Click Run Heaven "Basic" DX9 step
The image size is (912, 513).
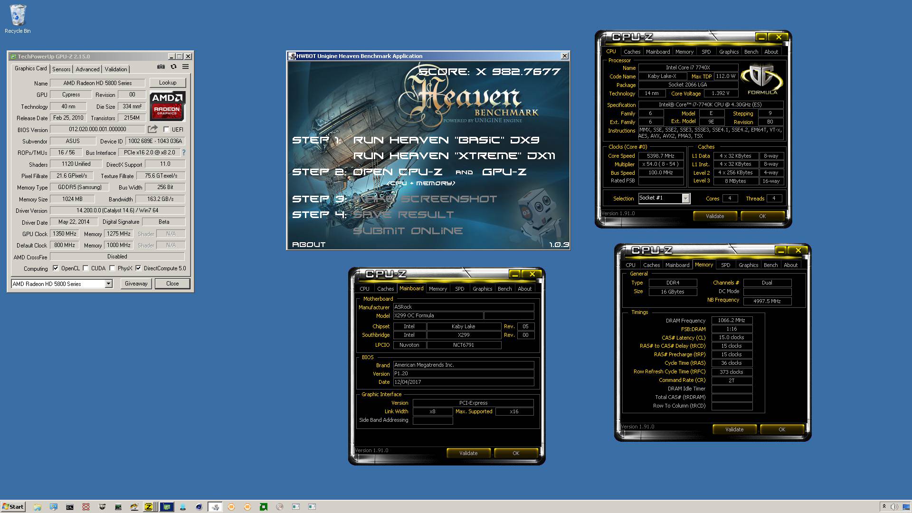click(x=446, y=140)
